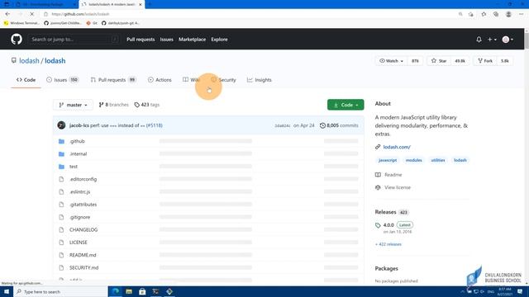The height and width of the screenshot is (297, 529).
Task: Expand the plus create-new dropdown
Action: tap(492, 40)
